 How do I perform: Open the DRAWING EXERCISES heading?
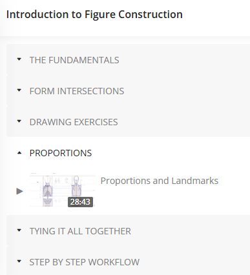(74, 122)
